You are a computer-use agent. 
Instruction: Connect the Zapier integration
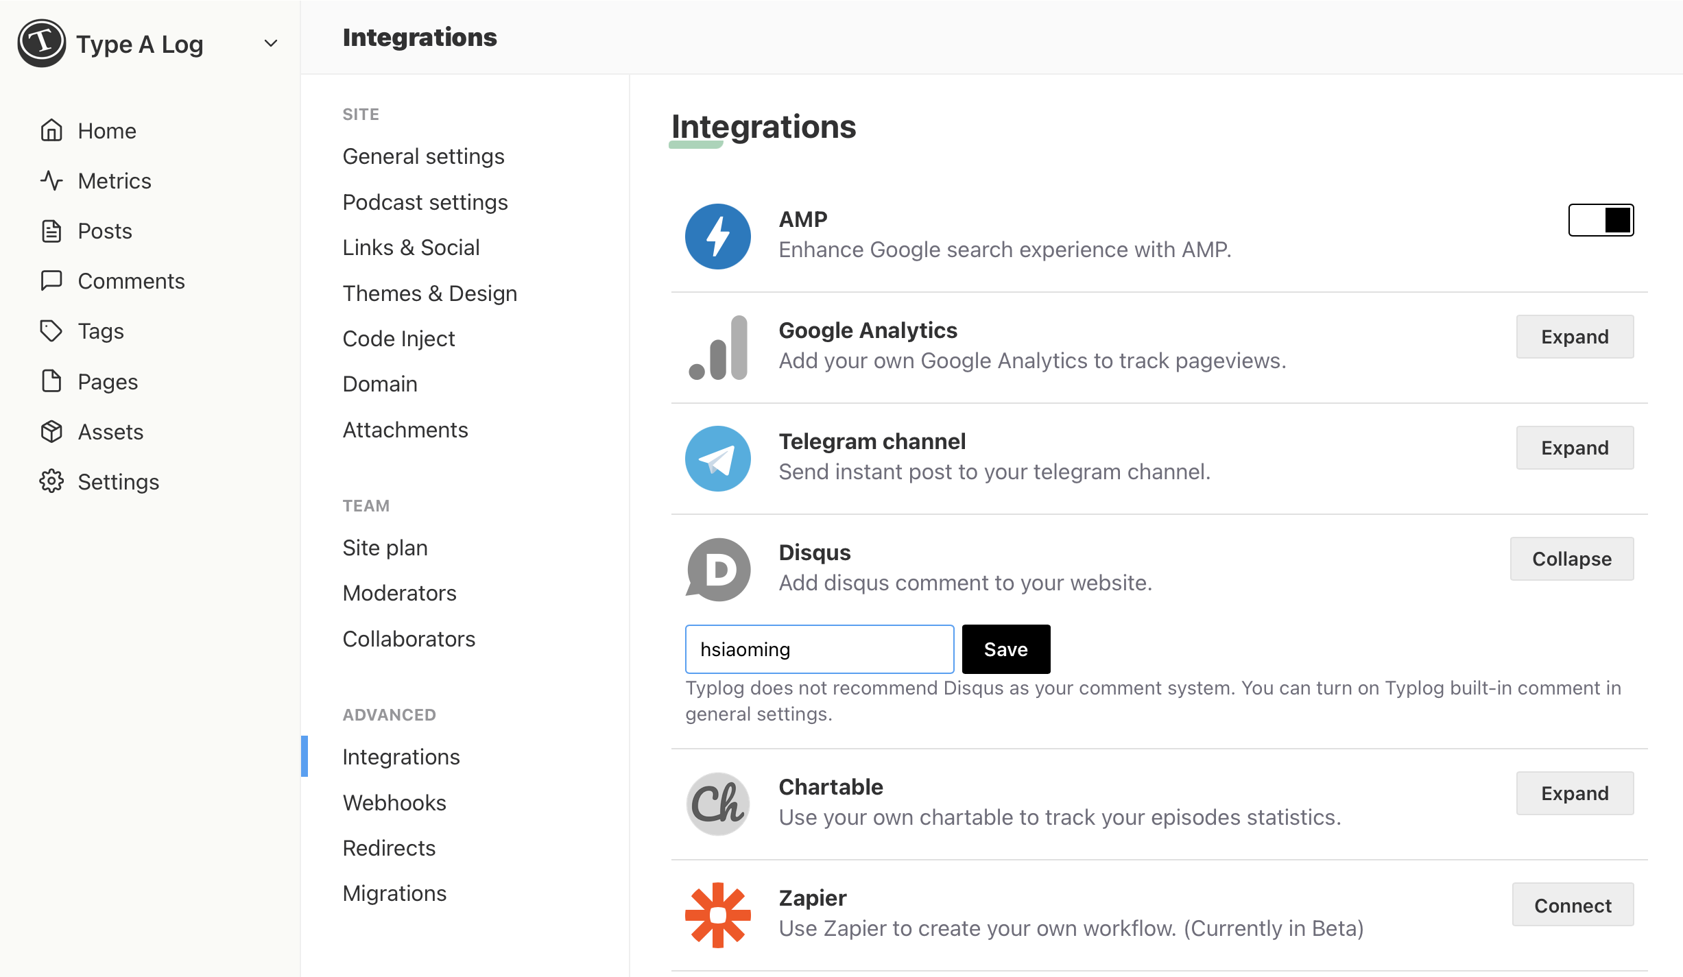(x=1573, y=905)
